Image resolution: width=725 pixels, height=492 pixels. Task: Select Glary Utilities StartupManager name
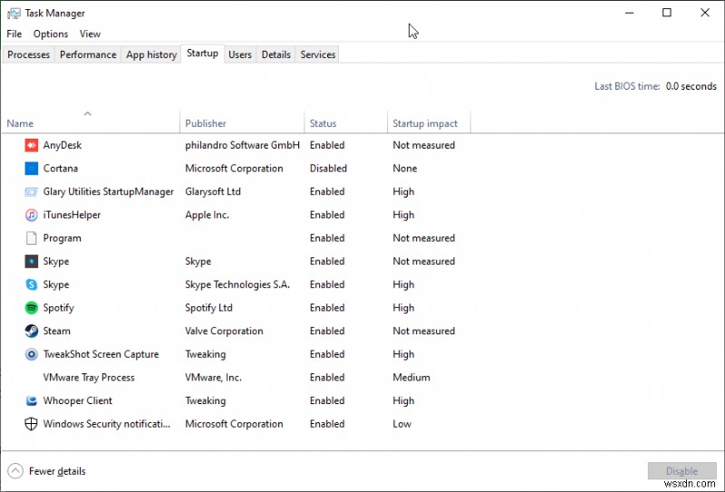coord(108,191)
